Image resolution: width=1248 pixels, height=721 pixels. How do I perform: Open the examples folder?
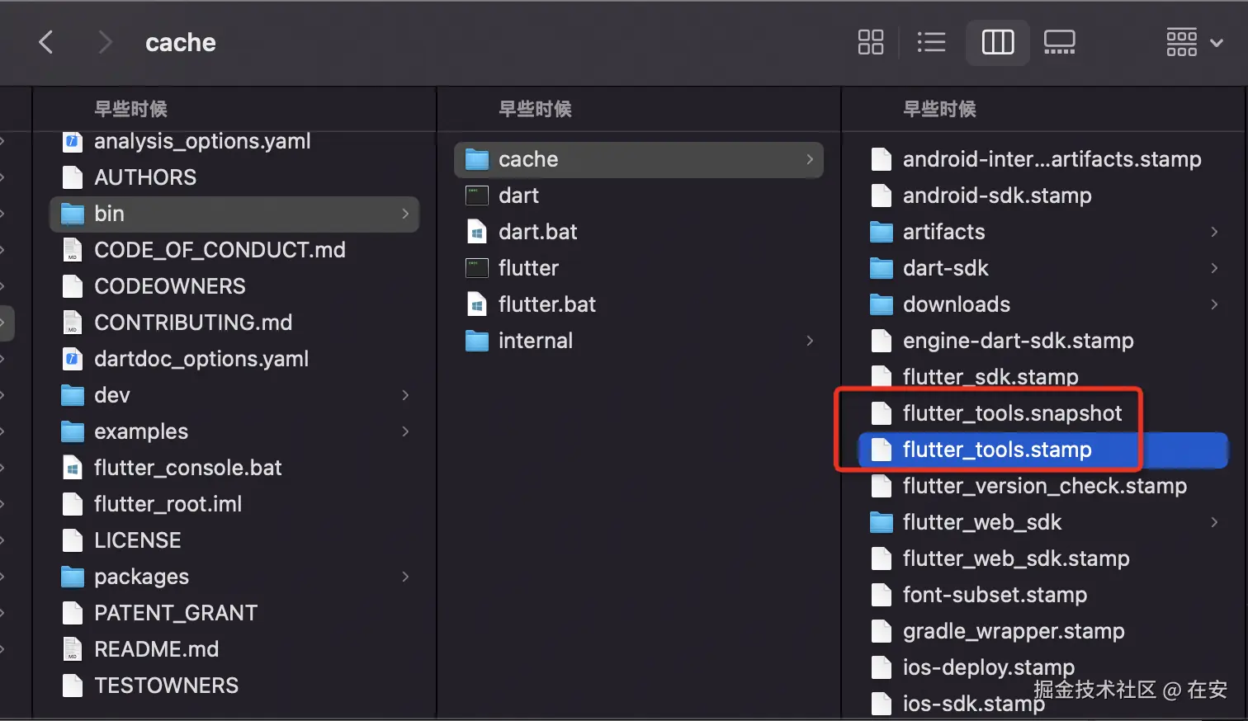140,431
